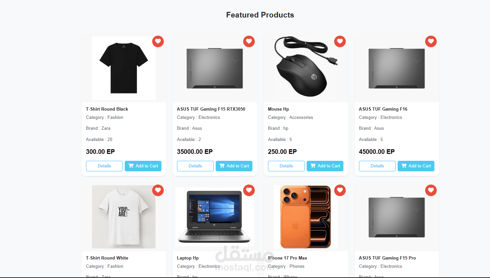Open Details for Mouse Hp

coord(286,166)
